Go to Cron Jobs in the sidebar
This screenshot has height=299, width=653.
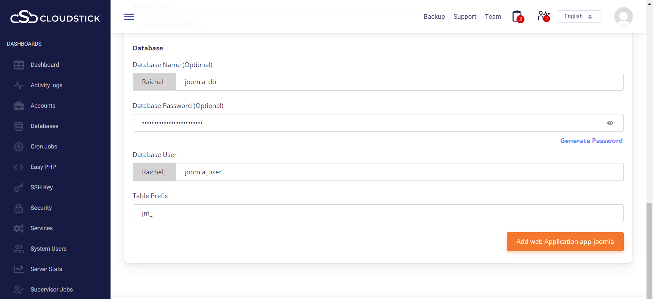[44, 146]
